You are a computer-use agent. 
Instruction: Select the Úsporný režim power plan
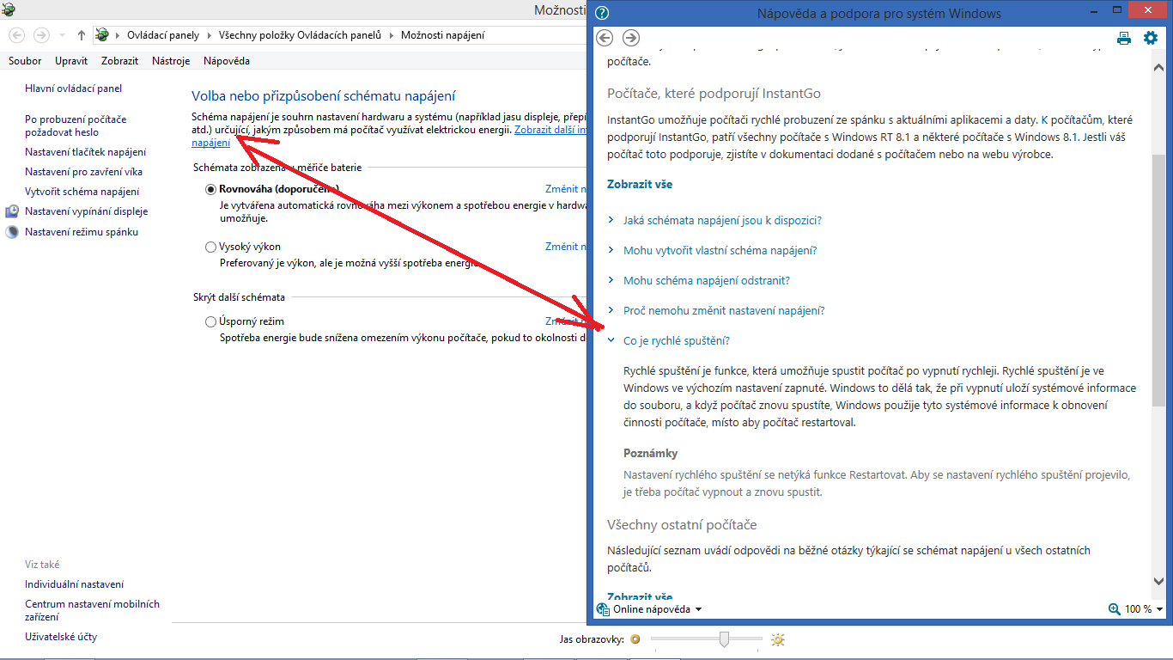click(211, 321)
